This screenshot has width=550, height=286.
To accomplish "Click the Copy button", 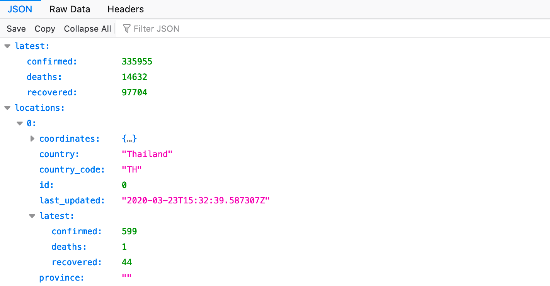I will coord(44,28).
